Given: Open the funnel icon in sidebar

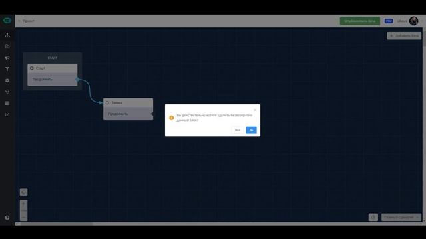Looking at the screenshot, I should tap(7, 69).
